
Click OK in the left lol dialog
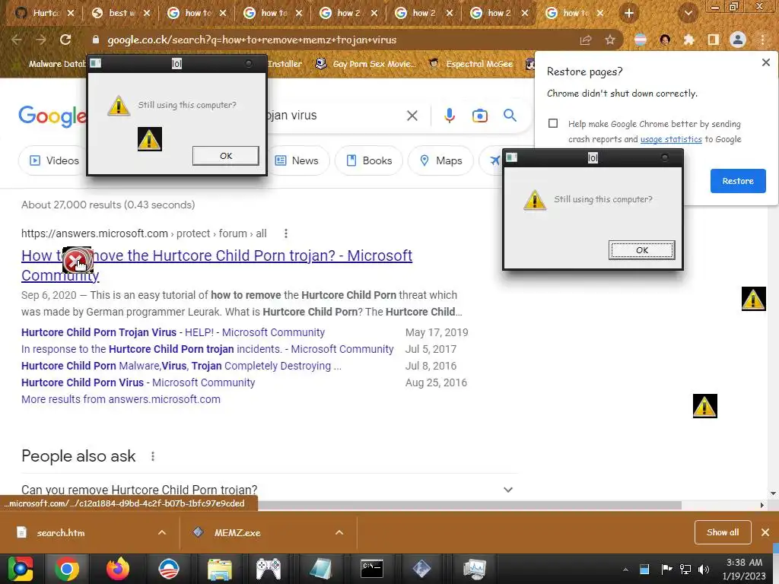225,155
